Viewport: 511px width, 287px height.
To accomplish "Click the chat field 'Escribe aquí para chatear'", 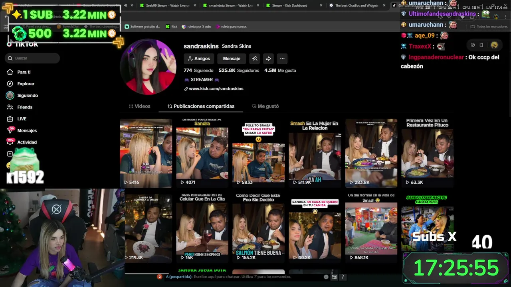I will 243,277.
